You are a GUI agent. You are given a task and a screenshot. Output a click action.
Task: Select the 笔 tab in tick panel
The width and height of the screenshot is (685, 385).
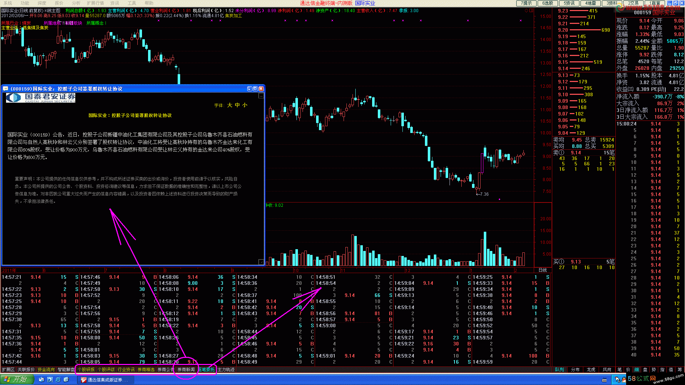tap(620, 370)
